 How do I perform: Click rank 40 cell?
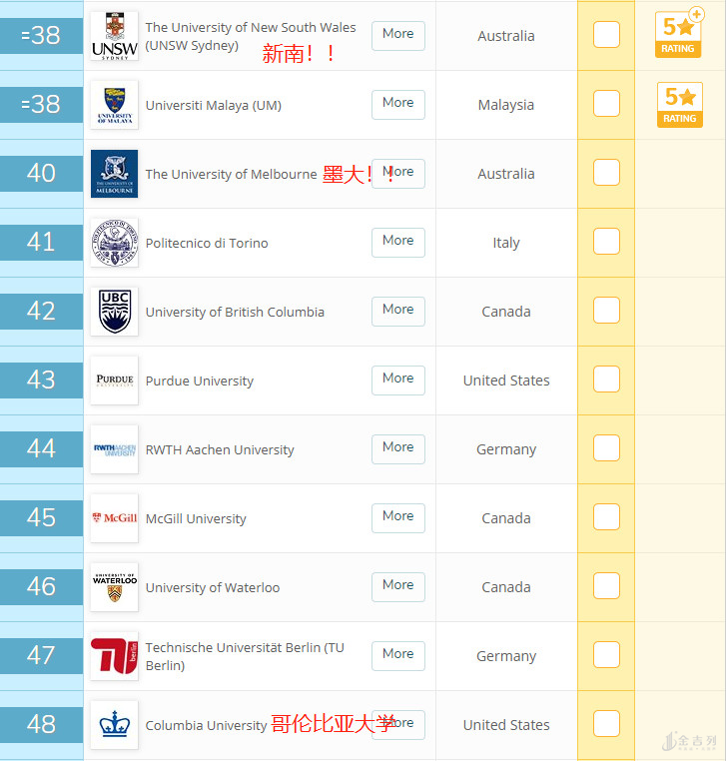pyautogui.click(x=41, y=174)
